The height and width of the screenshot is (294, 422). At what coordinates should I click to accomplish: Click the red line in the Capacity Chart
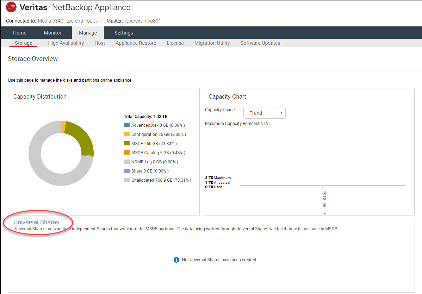[x=323, y=186]
